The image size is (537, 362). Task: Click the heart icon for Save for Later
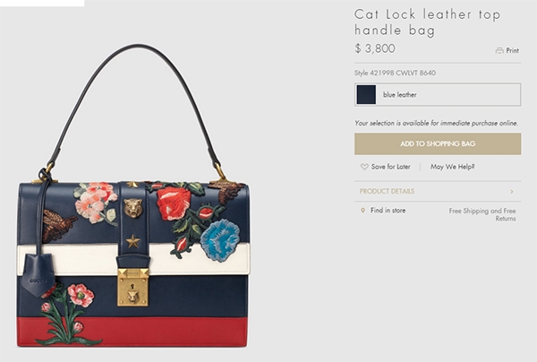click(364, 167)
